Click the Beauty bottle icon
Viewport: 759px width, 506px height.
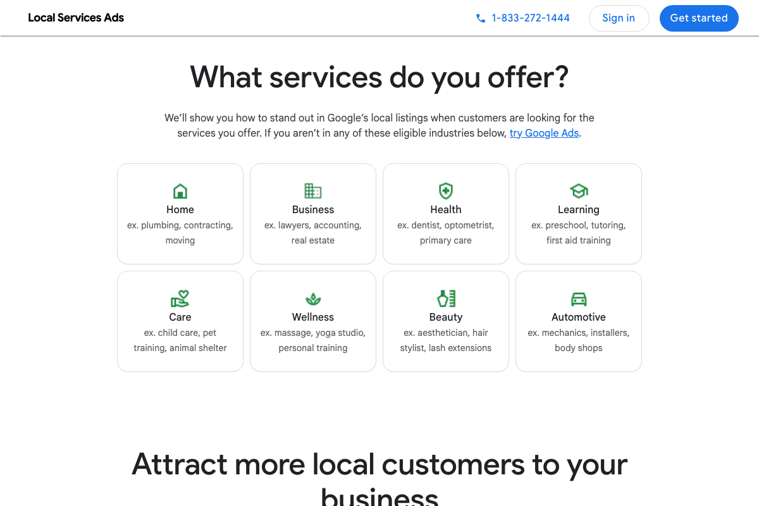pos(446,299)
